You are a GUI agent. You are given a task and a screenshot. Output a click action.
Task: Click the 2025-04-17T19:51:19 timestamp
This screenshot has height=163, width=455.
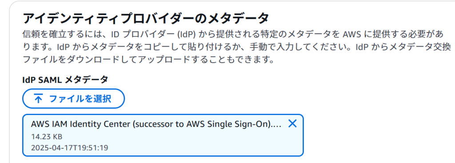(x=69, y=148)
